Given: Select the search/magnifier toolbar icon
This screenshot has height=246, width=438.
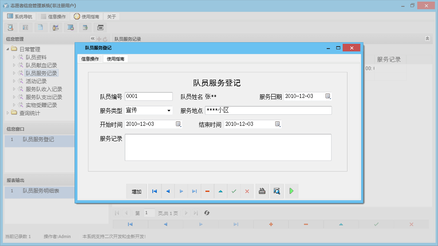Looking at the screenshot, I should [11, 27].
